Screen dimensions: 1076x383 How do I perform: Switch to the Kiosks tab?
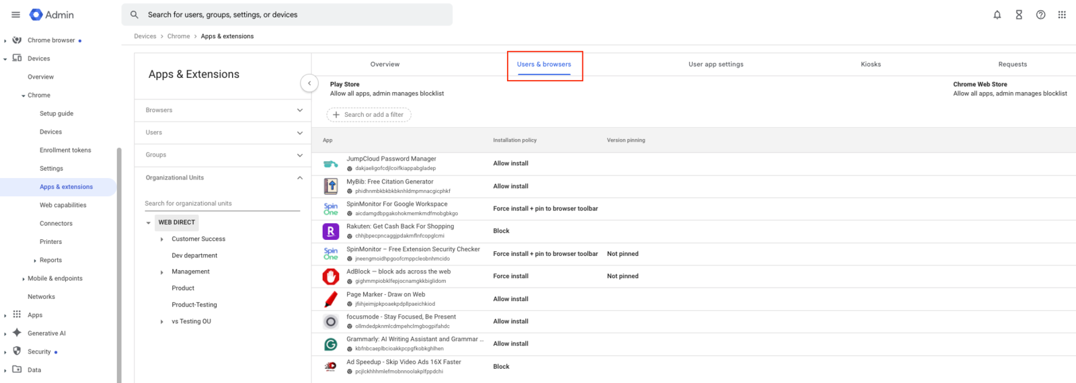pyautogui.click(x=871, y=65)
